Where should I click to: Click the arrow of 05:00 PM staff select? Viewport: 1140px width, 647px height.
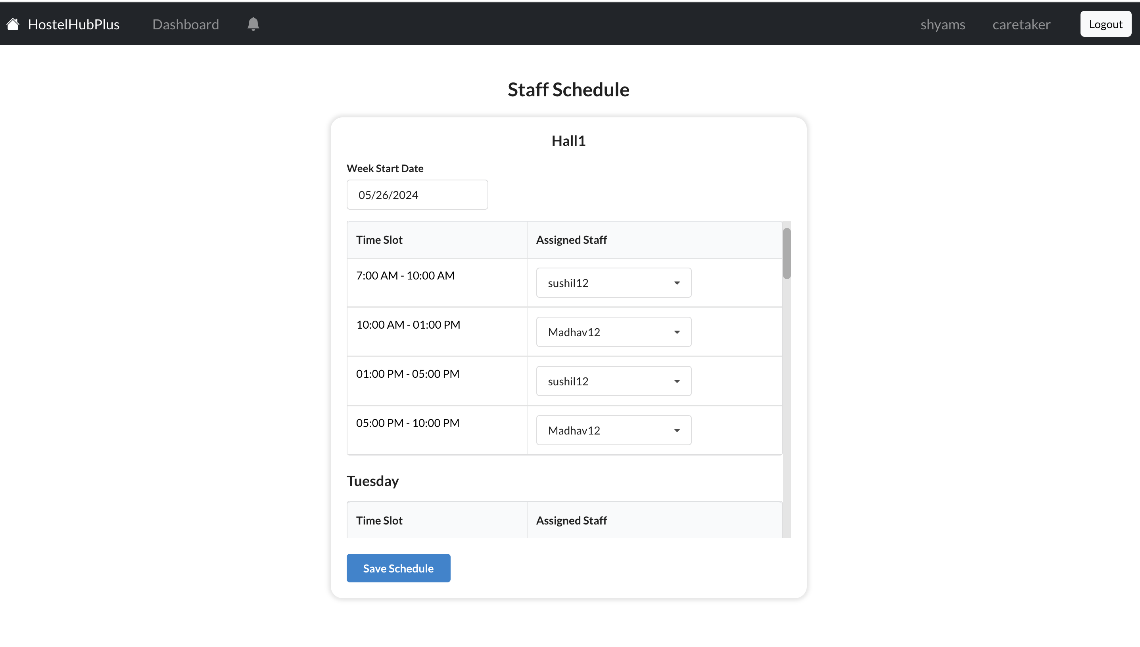coord(677,431)
